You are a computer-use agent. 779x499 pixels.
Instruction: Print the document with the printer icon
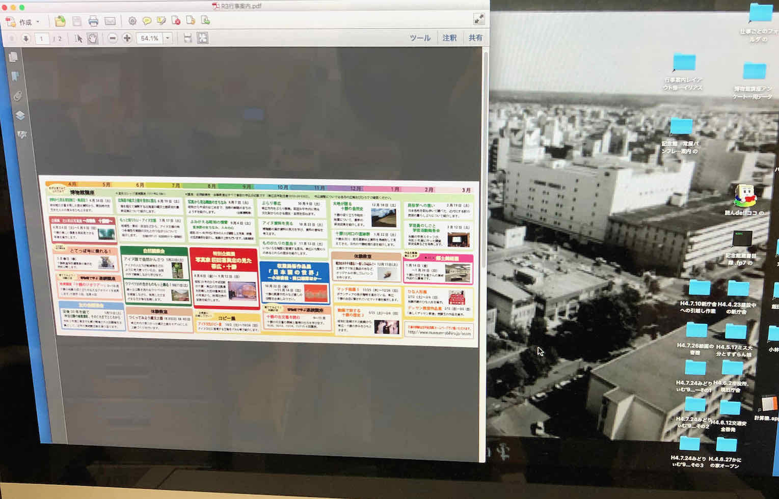click(93, 21)
